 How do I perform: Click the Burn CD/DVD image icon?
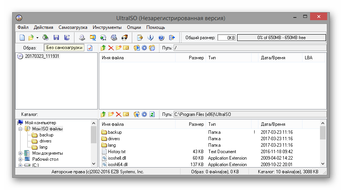pos(124,38)
